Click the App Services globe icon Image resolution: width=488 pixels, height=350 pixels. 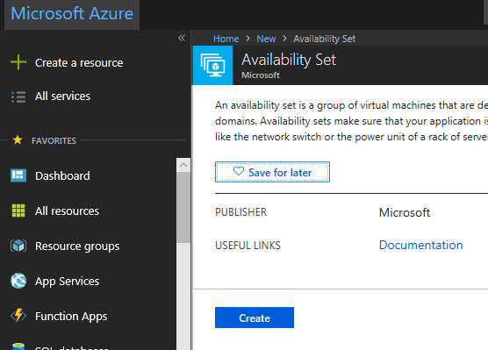(x=18, y=281)
